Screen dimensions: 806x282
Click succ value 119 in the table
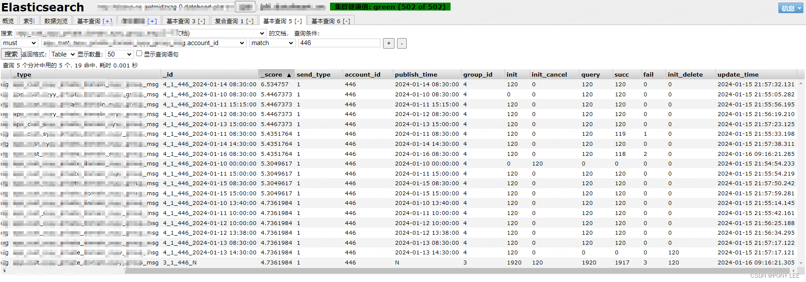tap(620, 134)
